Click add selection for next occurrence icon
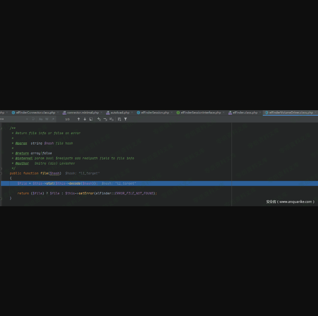This screenshot has width=318, height=316. [99, 119]
